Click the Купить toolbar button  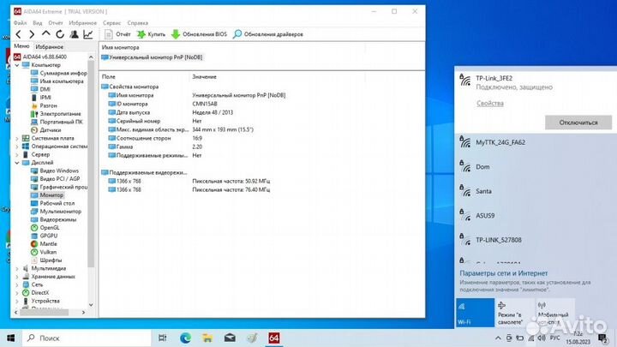coord(151,34)
